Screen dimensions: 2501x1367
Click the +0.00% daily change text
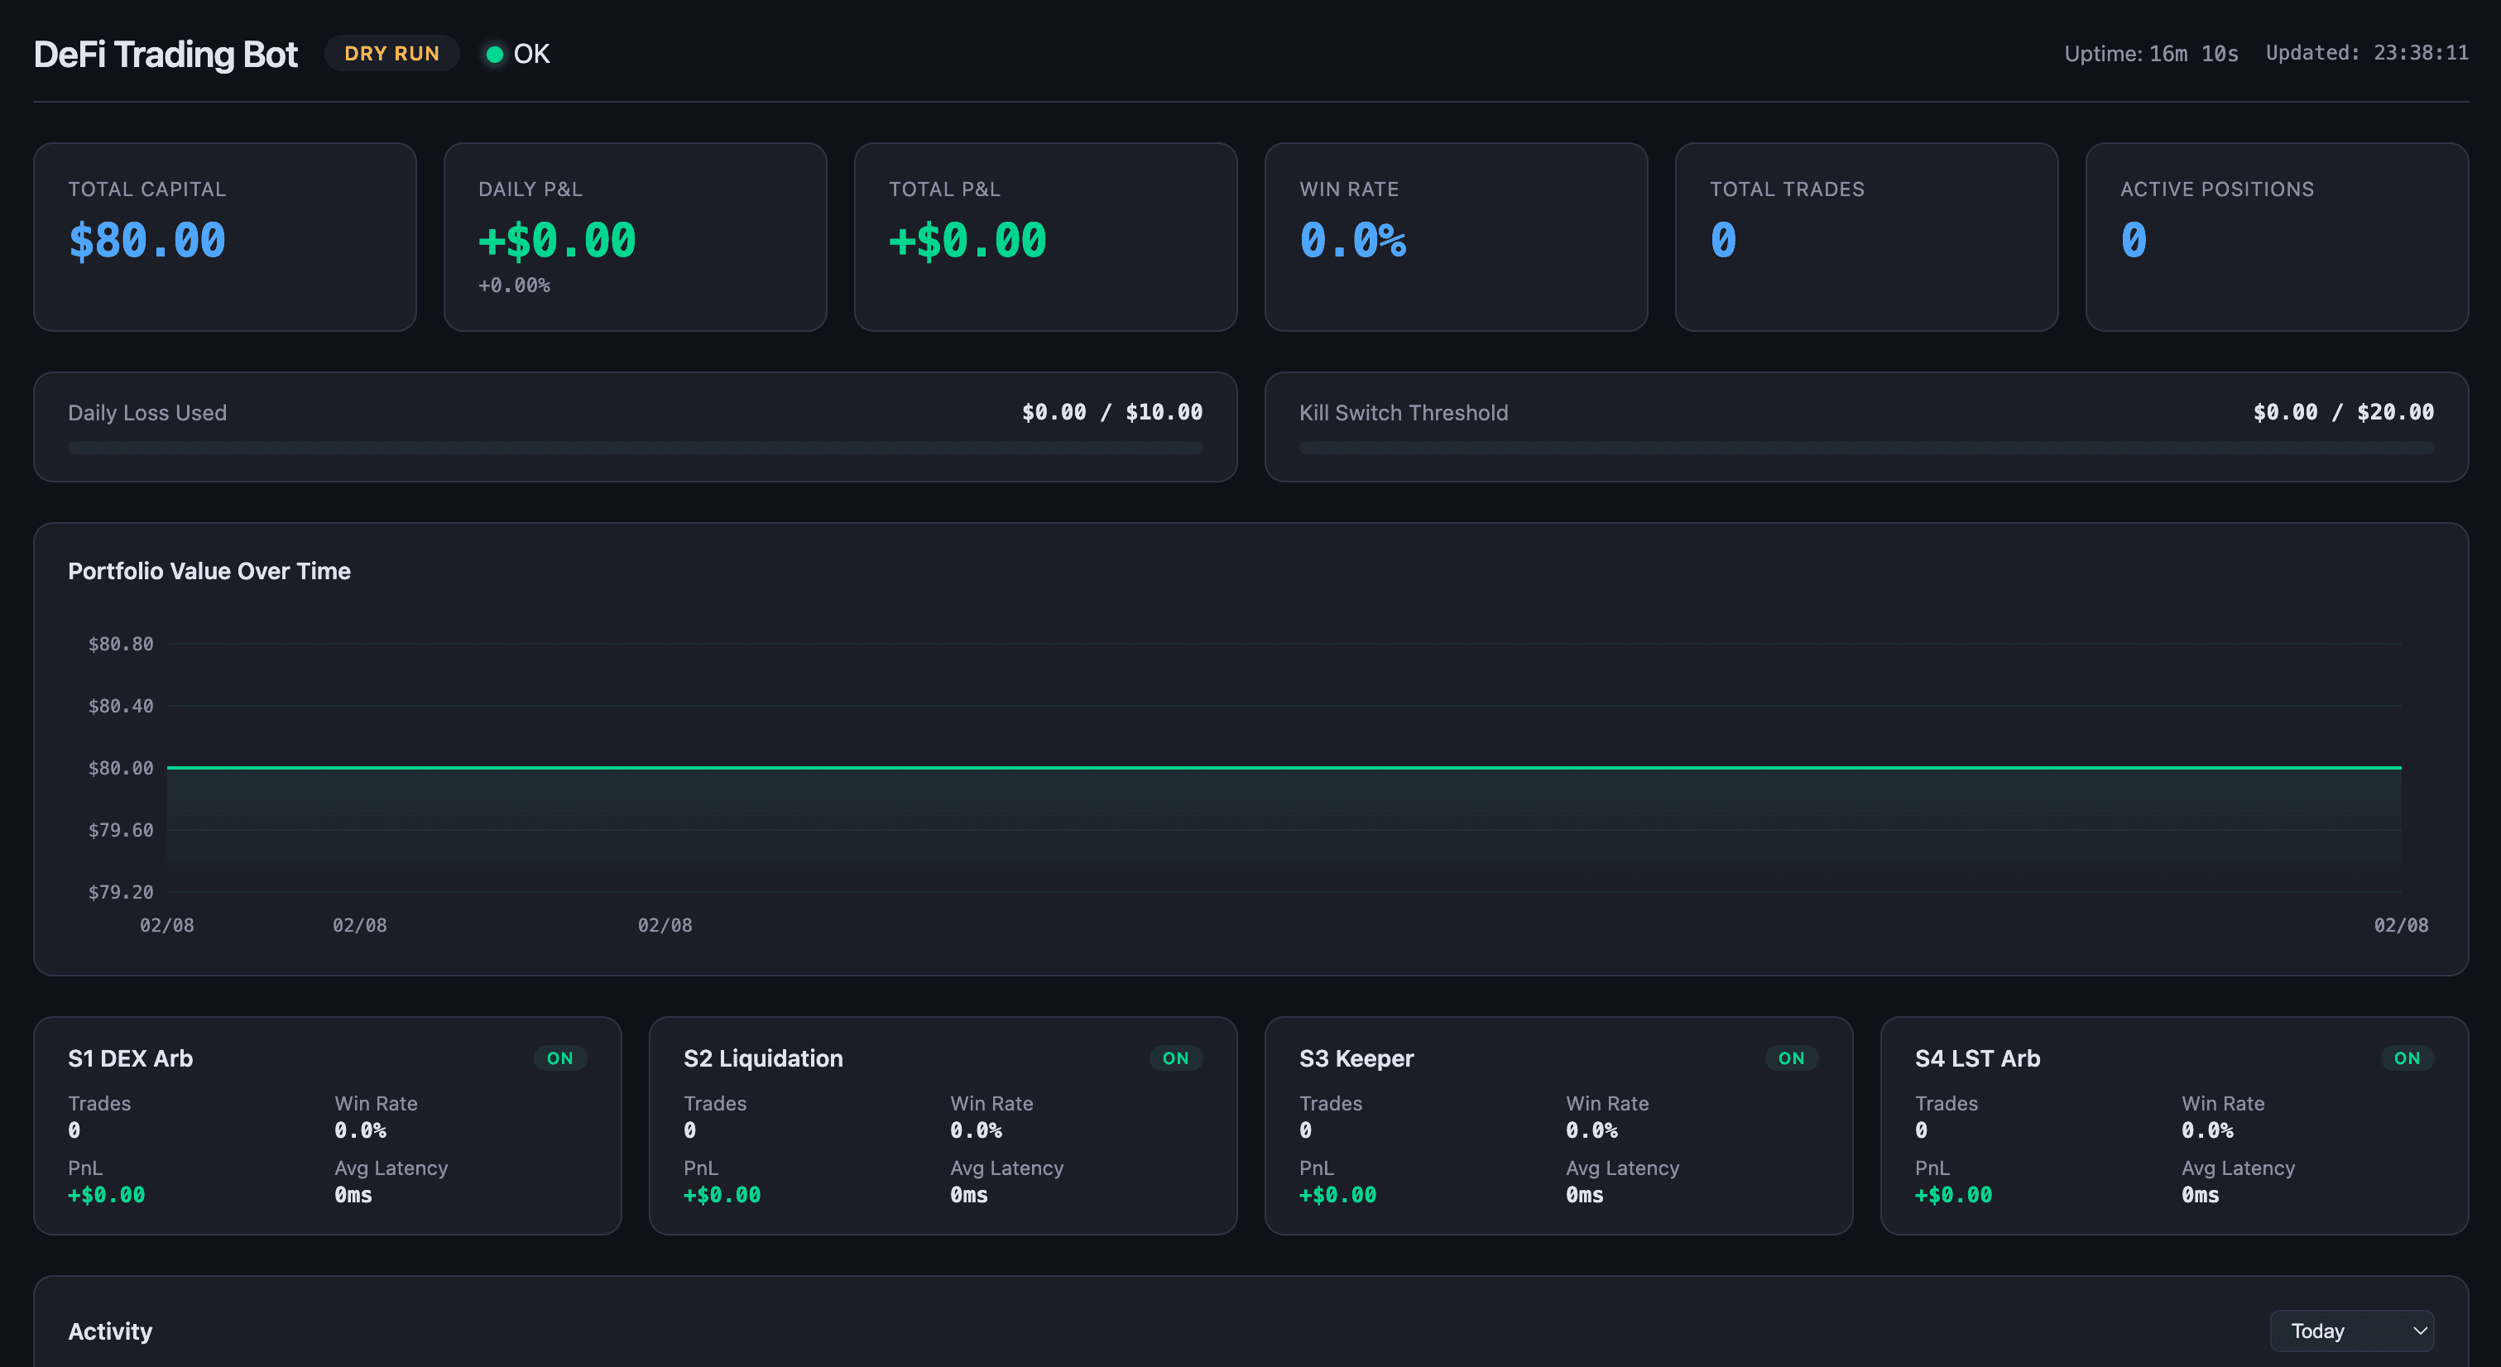pyautogui.click(x=515, y=285)
